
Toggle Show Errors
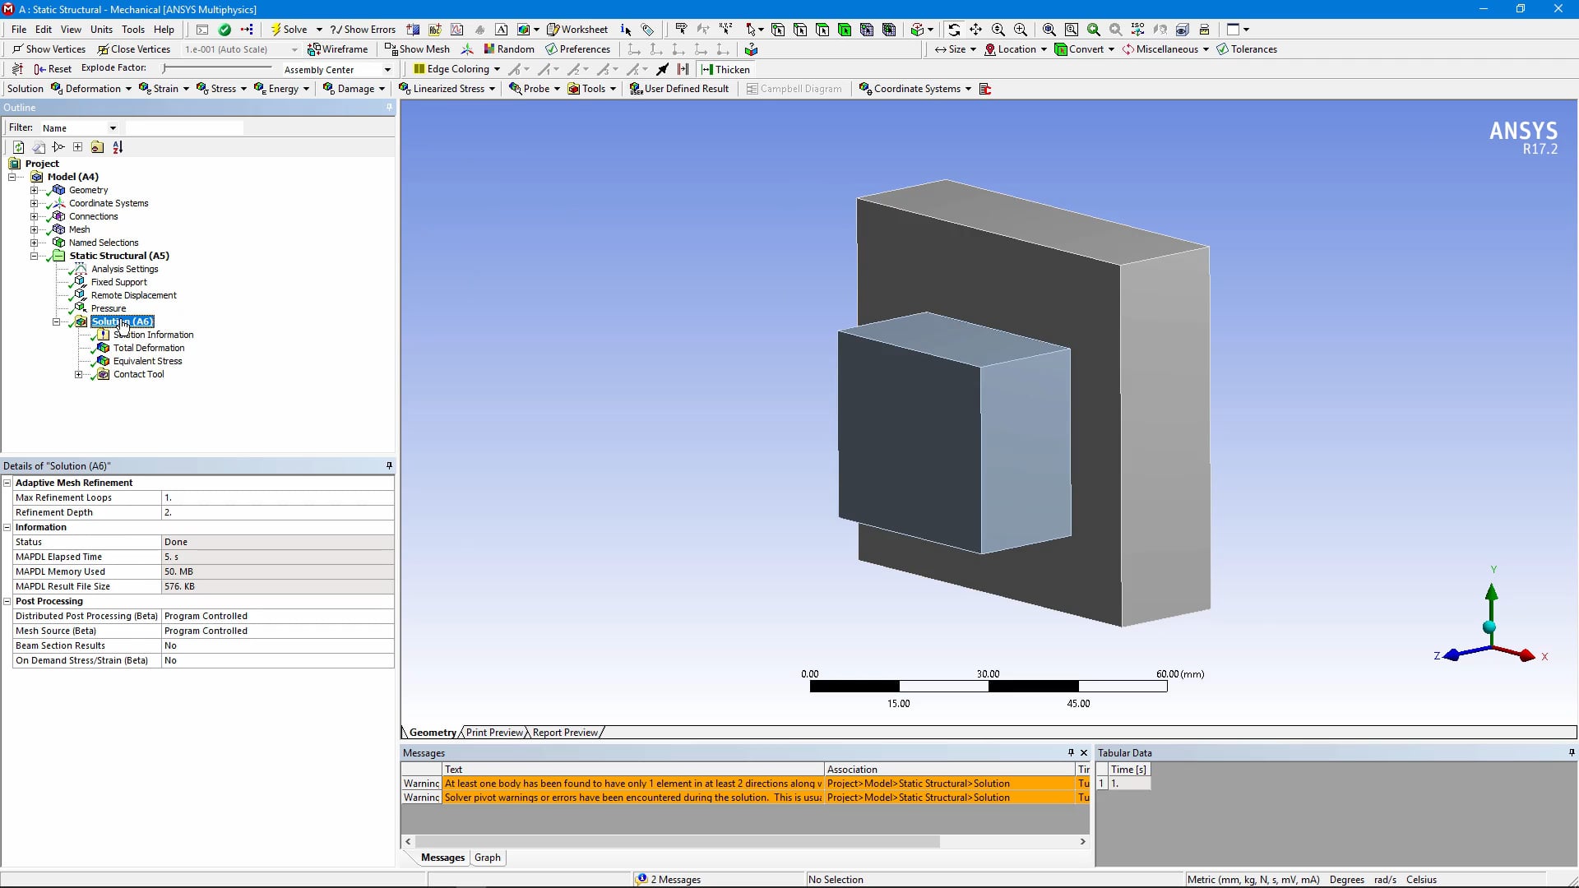(363, 30)
